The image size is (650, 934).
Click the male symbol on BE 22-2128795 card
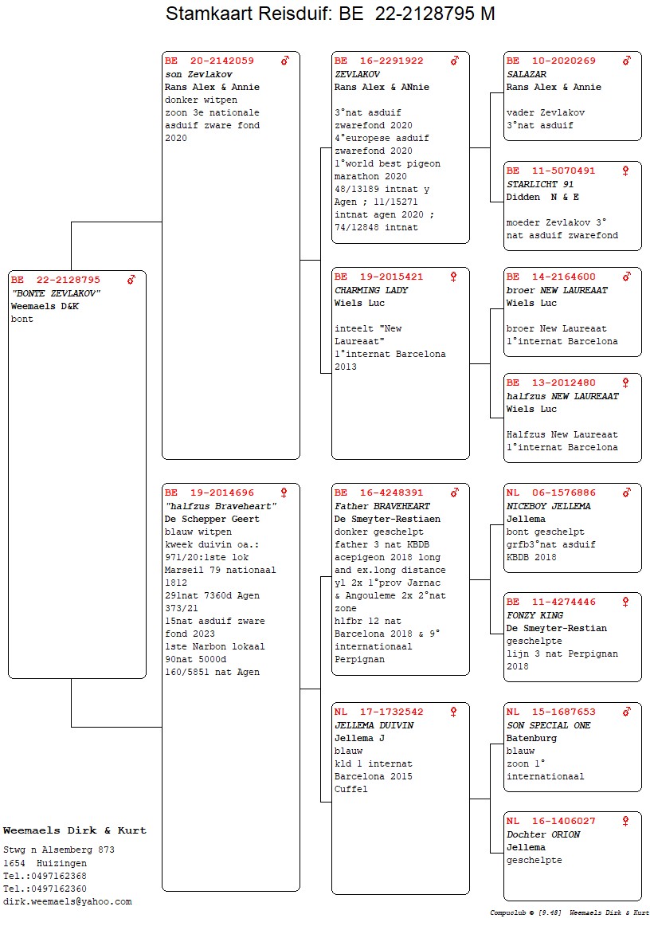(x=131, y=280)
